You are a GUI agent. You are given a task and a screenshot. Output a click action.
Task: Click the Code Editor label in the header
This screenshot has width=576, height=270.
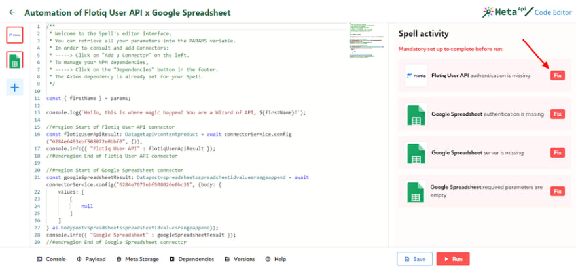pyautogui.click(x=553, y=13)
